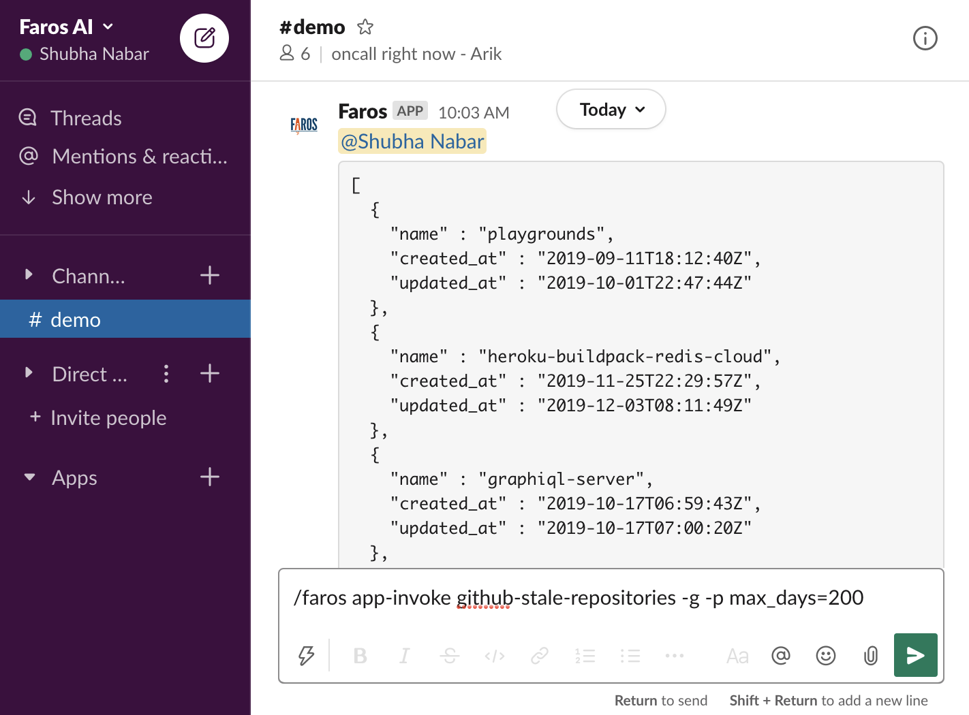Click the Faros app avatar
969x715 pixels.
point(304,125)
